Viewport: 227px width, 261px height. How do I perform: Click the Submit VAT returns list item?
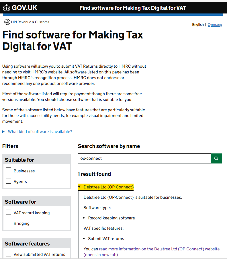[106, 239]
